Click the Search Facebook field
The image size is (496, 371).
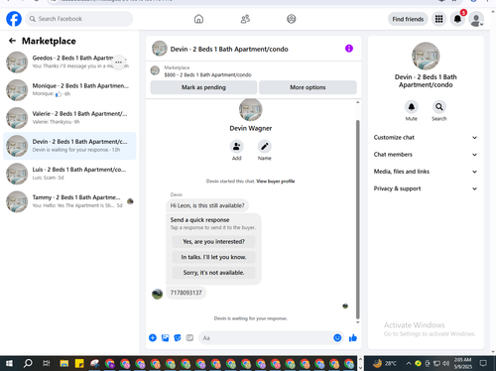(79, 19)
